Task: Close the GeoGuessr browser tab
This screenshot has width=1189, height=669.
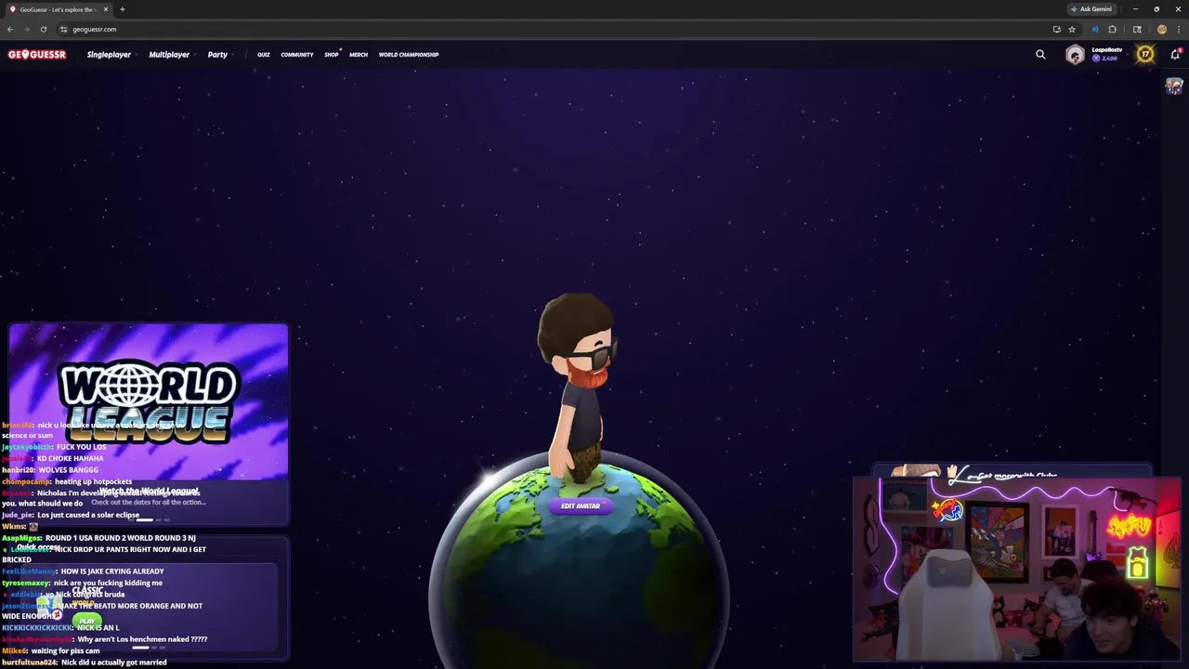Action: [x=106, y=9]
